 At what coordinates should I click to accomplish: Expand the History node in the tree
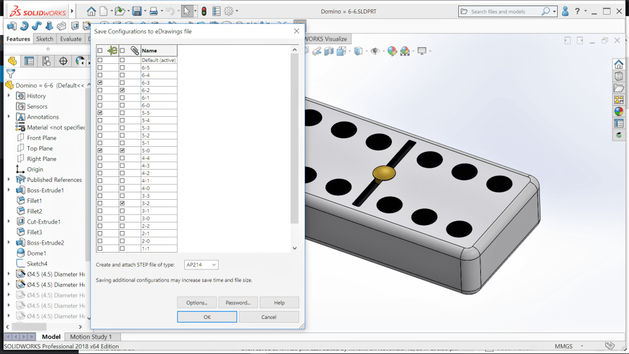(9, 96)
